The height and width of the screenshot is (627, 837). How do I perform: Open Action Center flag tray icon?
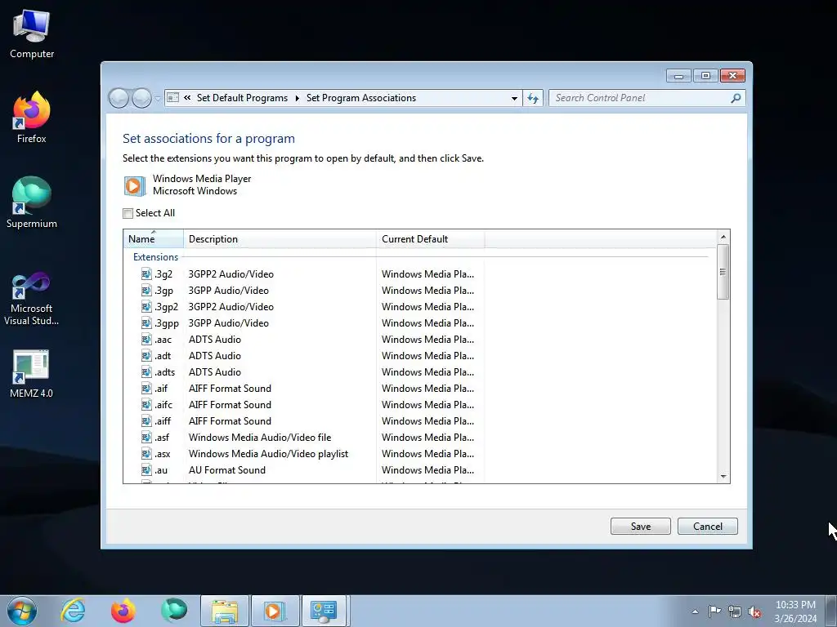[x=714, y=611]
